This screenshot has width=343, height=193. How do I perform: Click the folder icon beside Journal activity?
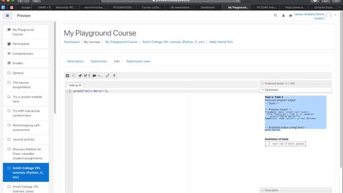pyautogui.click(x=9, y=139)
